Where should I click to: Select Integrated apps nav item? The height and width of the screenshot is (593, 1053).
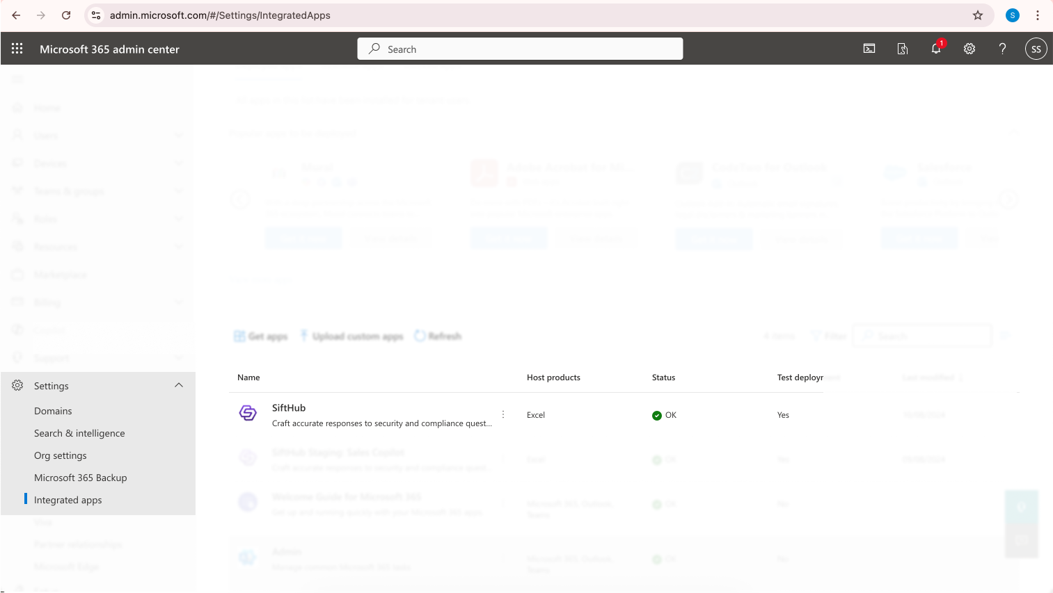click(x=68, y=500)
